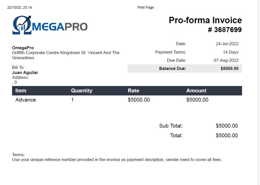This screenshot has width=260, height=185.
Task: Click the Rate column header
Action: [133, 91]
